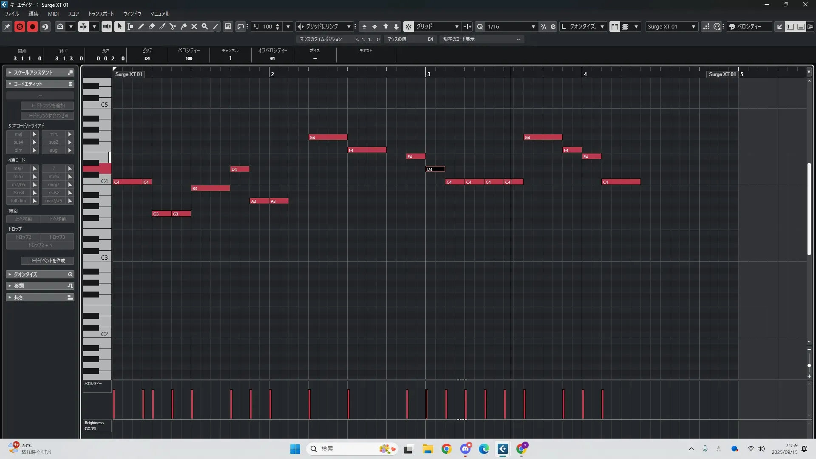This screenshot has width=816, height=459.
Task: Choose the Glue tool
Action: pos(184,26)
